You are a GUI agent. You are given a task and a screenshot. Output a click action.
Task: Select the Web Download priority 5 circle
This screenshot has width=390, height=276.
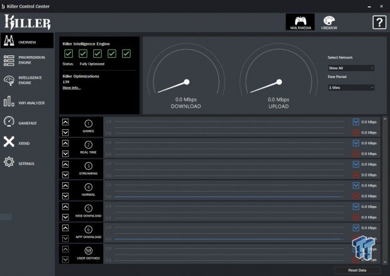pos(88,208)
